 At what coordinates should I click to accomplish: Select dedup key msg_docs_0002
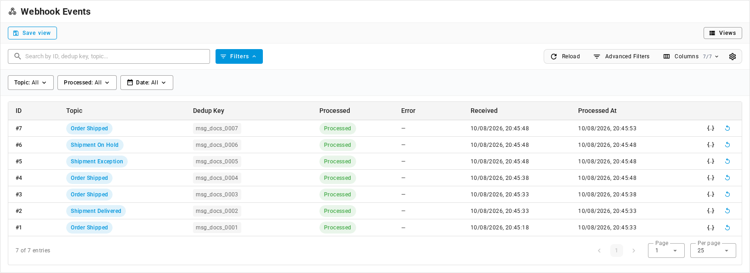coord(217,211)
